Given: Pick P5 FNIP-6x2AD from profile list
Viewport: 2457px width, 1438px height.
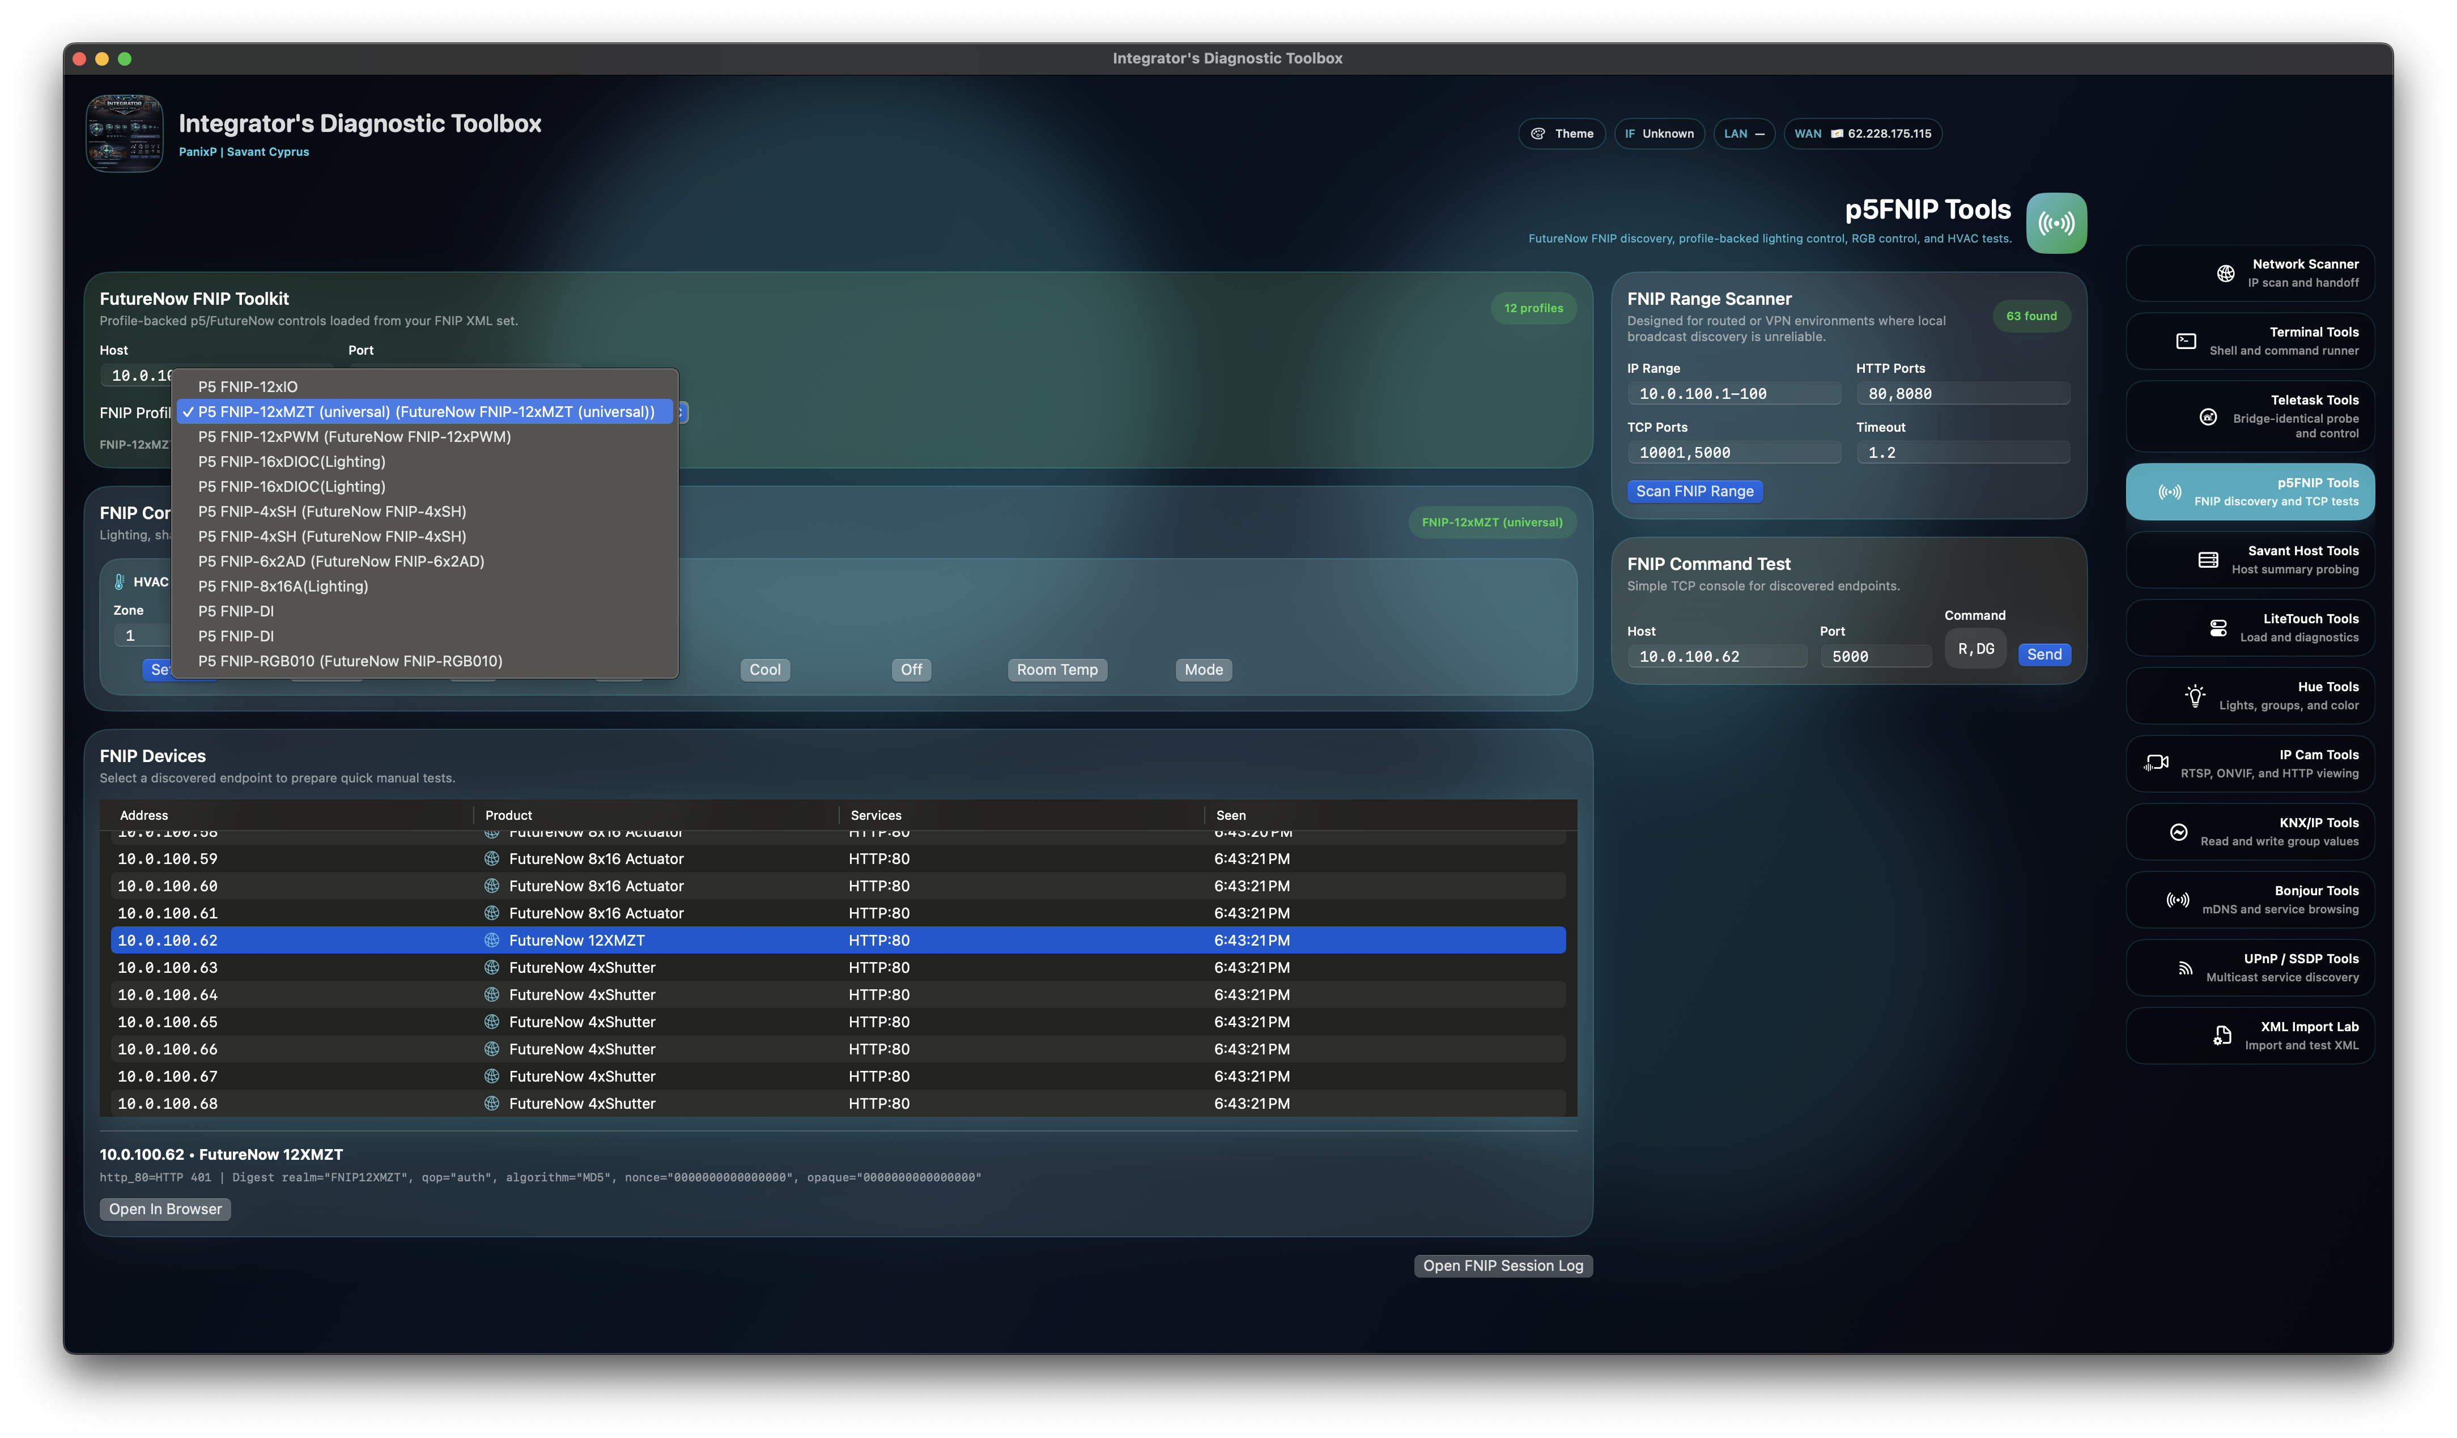Looking at the screenshot, I should click(341, 561).
